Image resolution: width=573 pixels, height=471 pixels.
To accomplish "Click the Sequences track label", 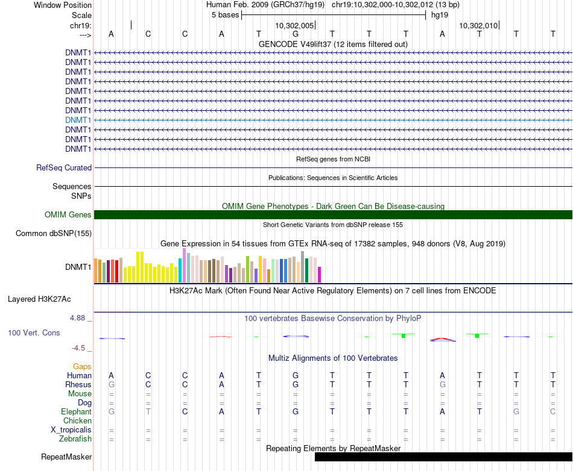I will [72, 187].
